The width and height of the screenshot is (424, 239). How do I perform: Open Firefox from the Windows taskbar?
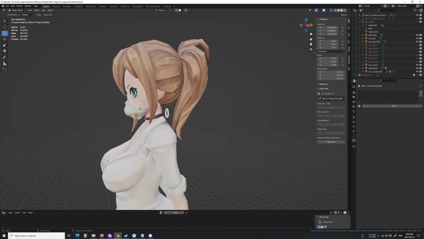click(102, 236)
